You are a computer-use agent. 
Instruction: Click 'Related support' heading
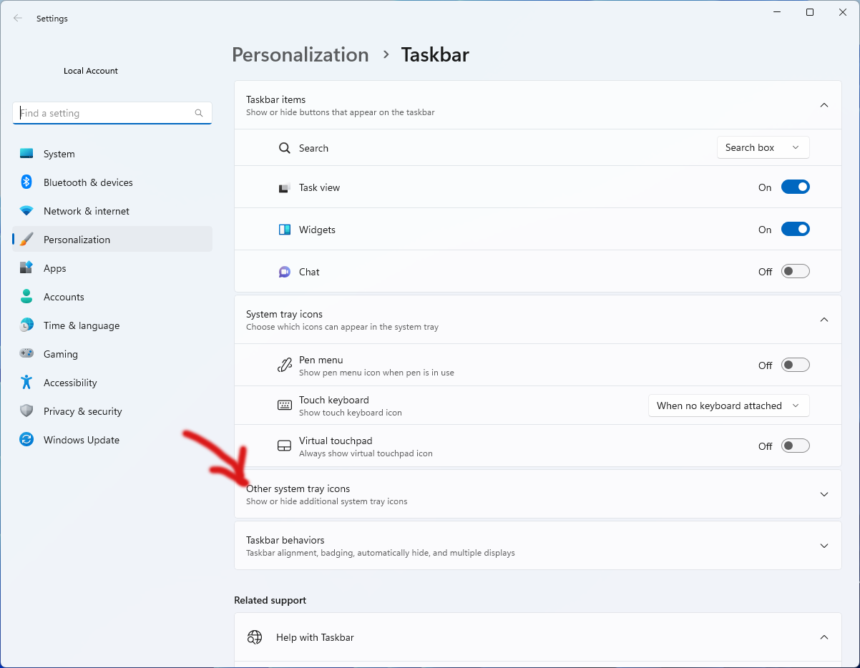(270, 600)
